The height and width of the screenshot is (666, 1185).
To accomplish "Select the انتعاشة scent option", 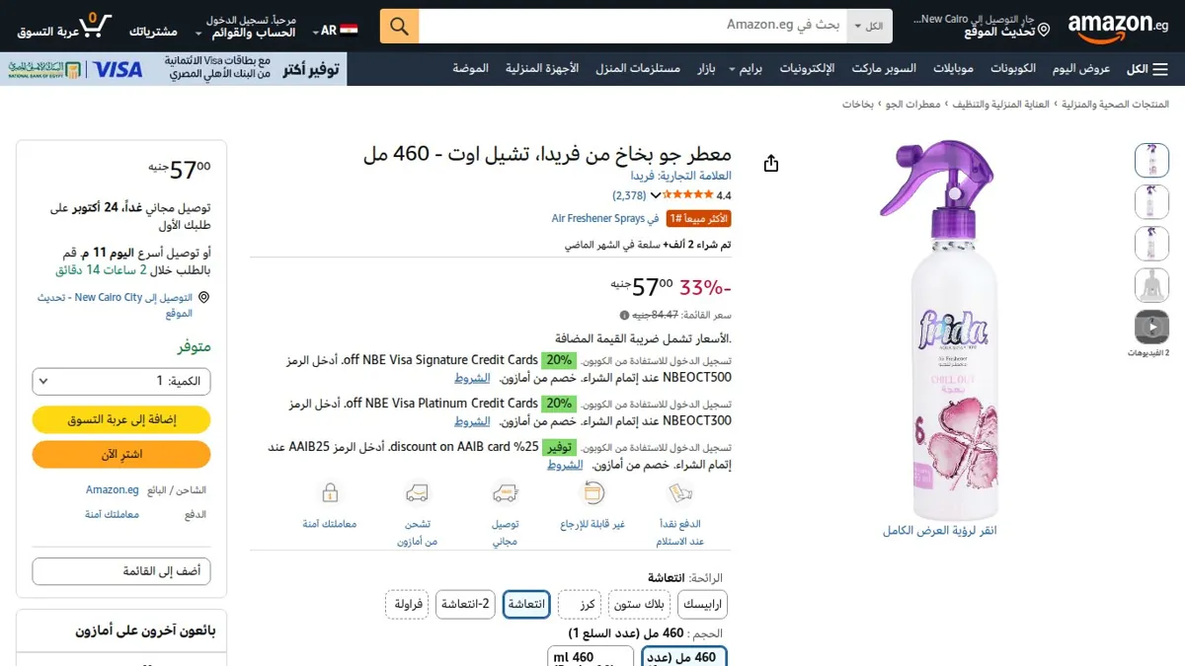I will (x=526, y=604).
